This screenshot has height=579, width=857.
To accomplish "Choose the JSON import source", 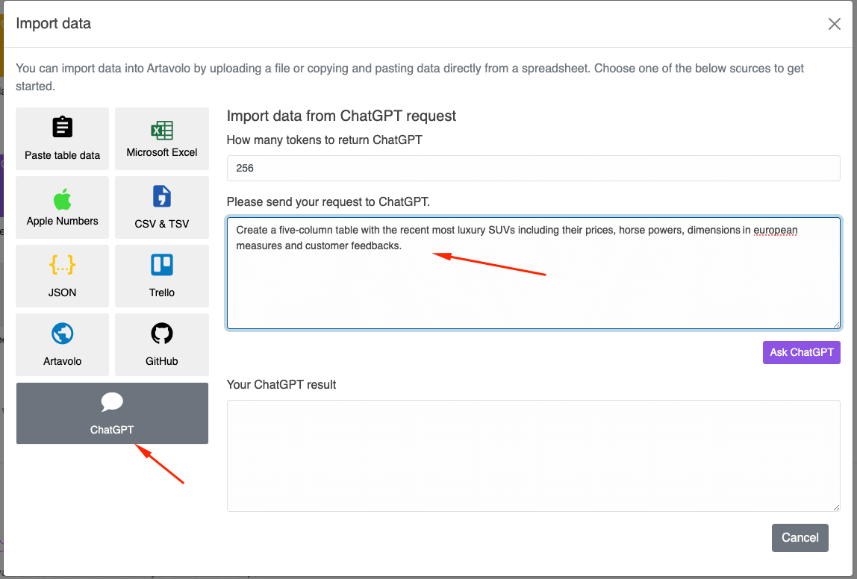I will [62, 276].
